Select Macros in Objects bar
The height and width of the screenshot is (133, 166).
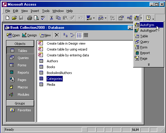(x=20, y=87)
